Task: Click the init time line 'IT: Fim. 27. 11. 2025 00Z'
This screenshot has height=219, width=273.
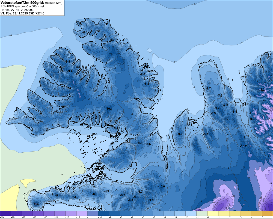Action: (x=17, y=10)
